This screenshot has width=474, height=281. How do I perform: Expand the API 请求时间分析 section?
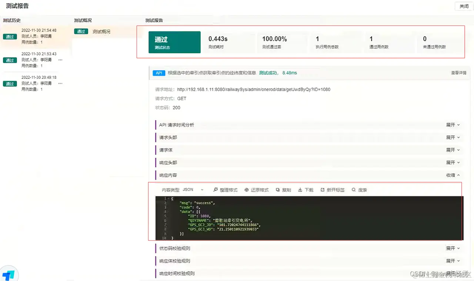coord(453,125)
